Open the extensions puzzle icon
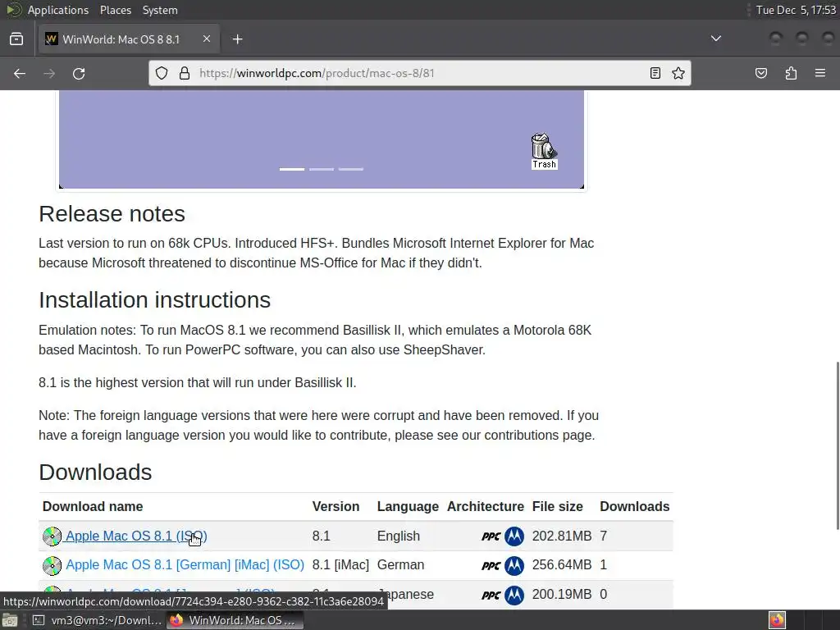 791,73
